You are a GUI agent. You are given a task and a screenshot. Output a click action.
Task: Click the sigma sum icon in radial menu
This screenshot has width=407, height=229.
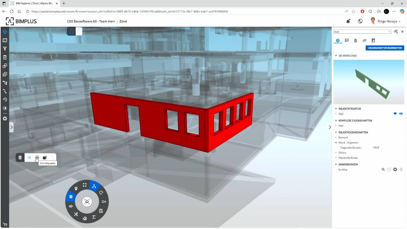point(94,217)
